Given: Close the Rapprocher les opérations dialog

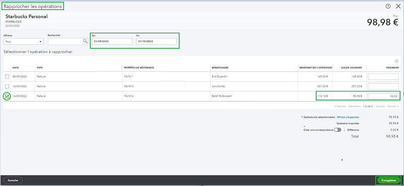Looking at the screenshot, I should click(398, 7).
